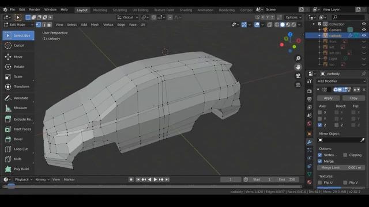Switch to edge select mode
This screenshot has height=207, width=369.
[x=44, y=25]
